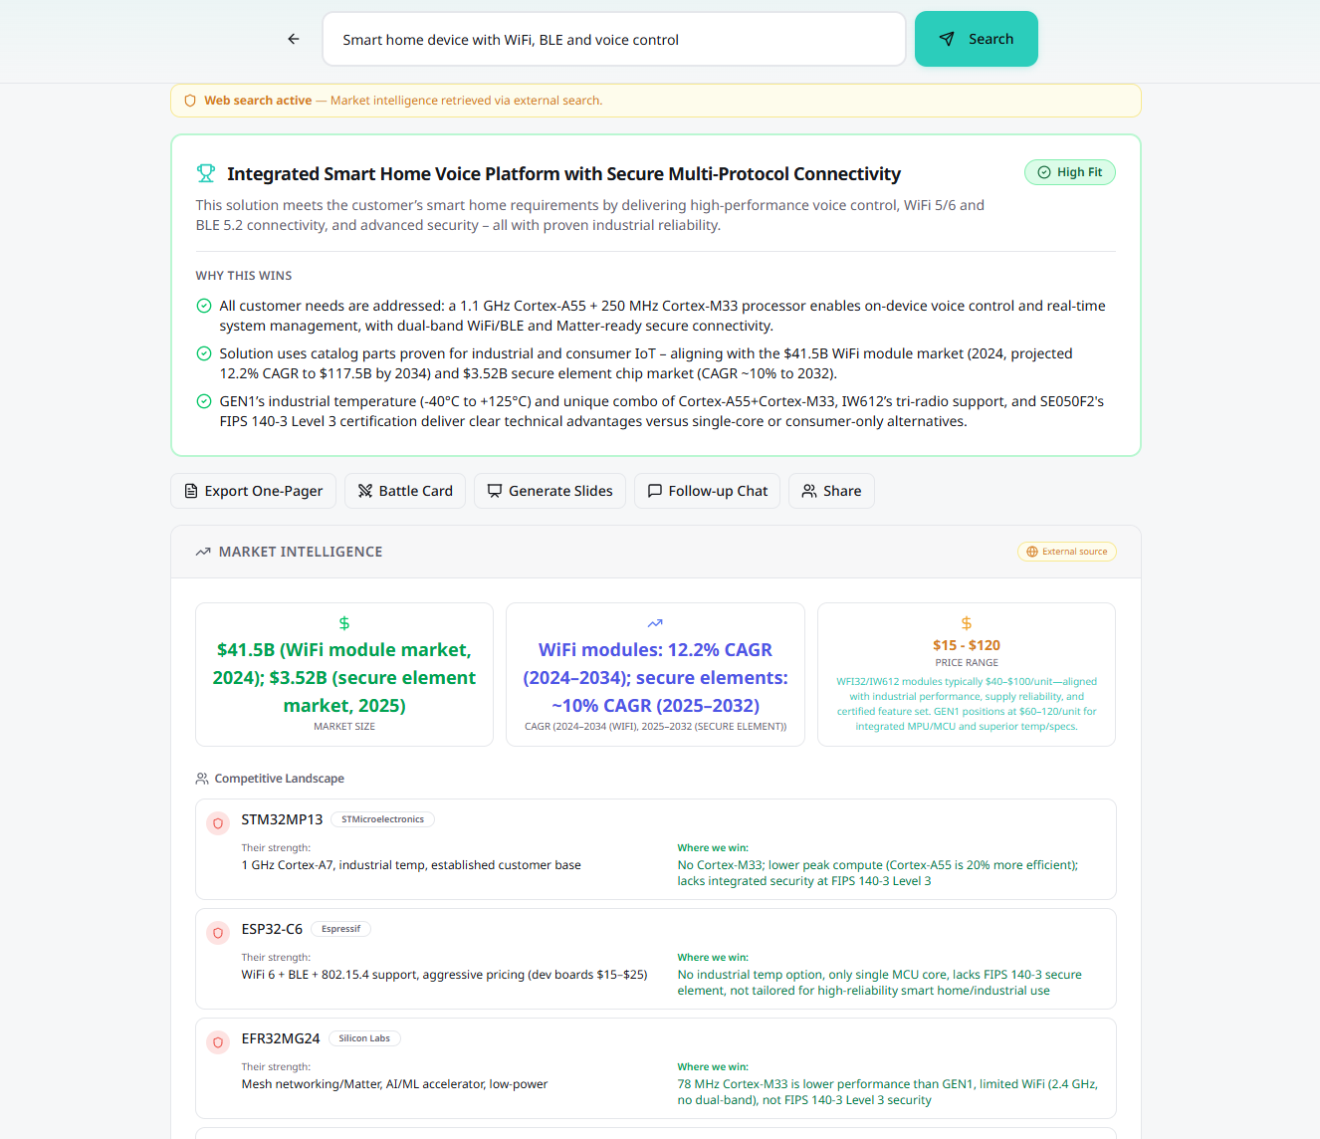The image size is (1320, 1139).
Task: Click 'Mesh networking/Matter' strength text
Action: pyautogui.click(x=394, y=1084)
